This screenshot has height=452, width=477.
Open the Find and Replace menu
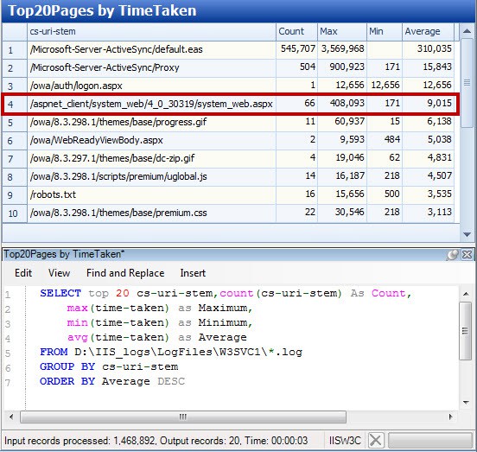click(125, 273)
